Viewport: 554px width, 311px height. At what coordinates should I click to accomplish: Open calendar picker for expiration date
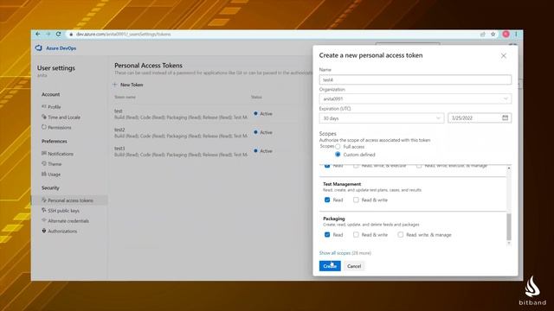(x=506, y=117)
